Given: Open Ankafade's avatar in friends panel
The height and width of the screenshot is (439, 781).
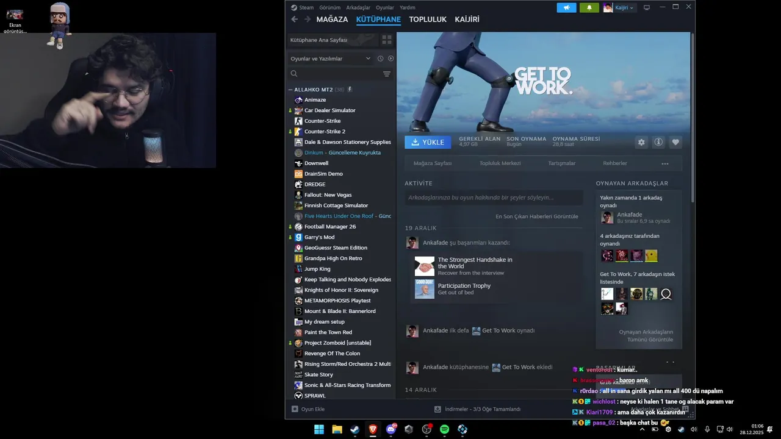Looking at the screenshot, I should (607, 218).
